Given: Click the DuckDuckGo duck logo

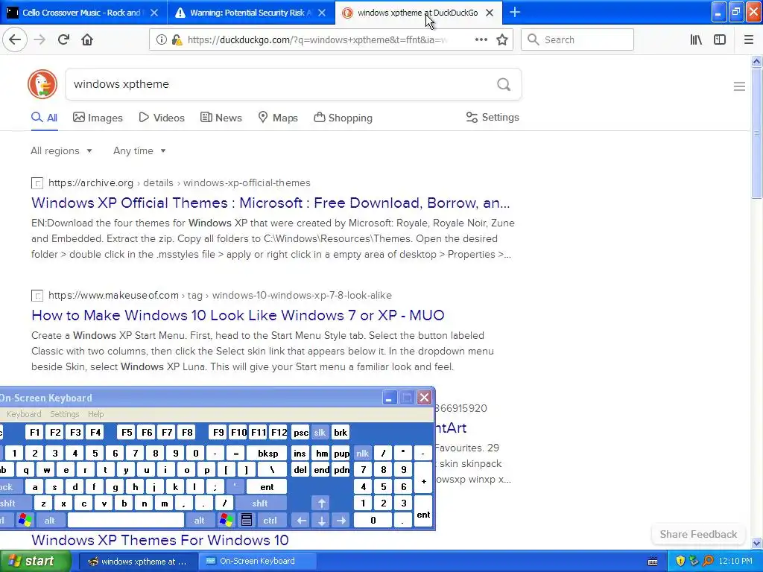Looking at the screenshot, I should coord(42,84).
